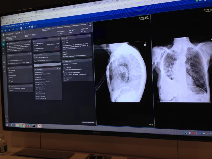Select the lateral chest X-ray viewport
This screenshot has height=159, width=212.
123,71
